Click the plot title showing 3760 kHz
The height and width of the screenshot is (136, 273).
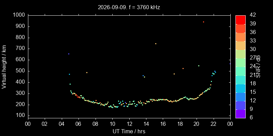point(129,7)
